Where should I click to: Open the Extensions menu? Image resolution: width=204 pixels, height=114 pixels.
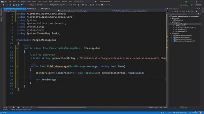[x=57, y=2]
